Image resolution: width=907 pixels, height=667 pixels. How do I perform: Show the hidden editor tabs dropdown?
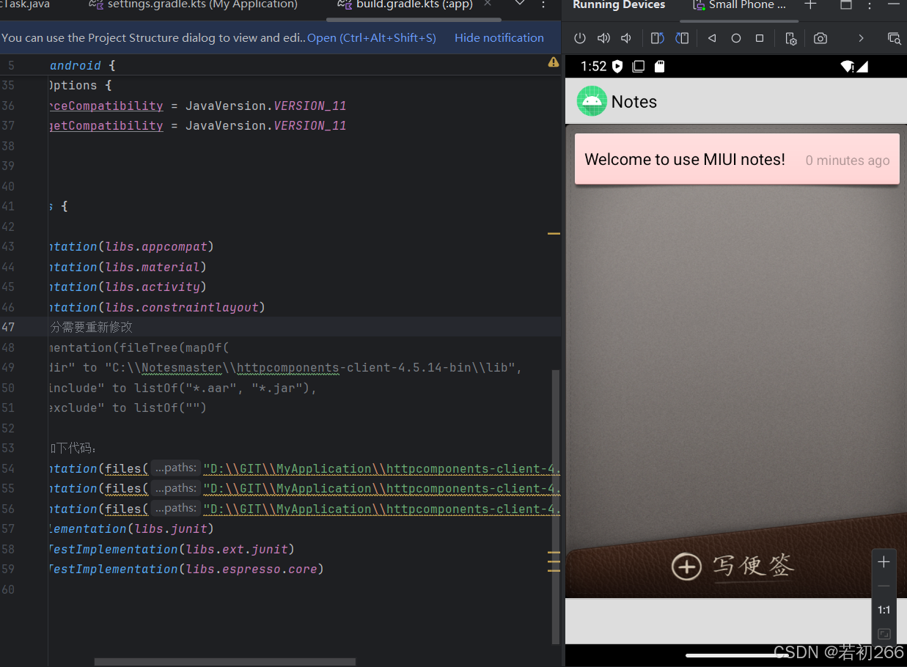[x=520, y=4]
